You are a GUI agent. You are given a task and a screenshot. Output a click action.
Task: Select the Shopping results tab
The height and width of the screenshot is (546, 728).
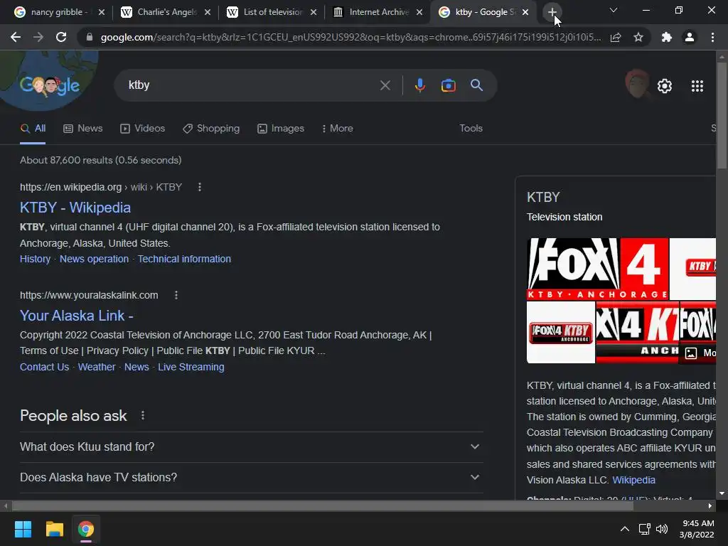click(x=211, y=129)
